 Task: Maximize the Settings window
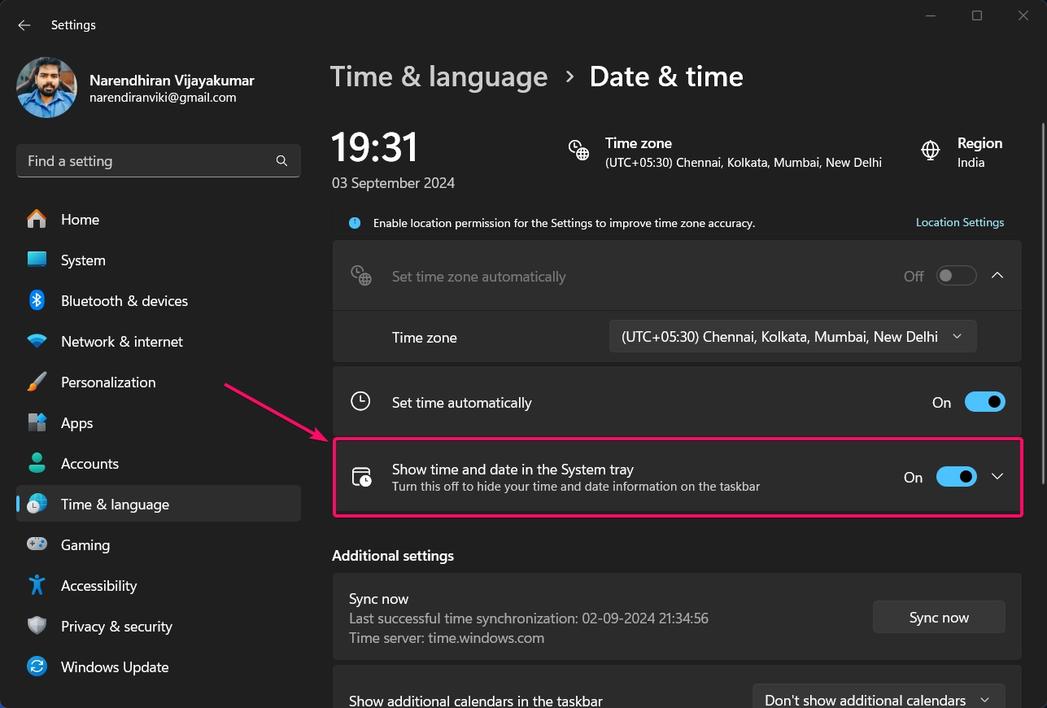pos(977,15)
